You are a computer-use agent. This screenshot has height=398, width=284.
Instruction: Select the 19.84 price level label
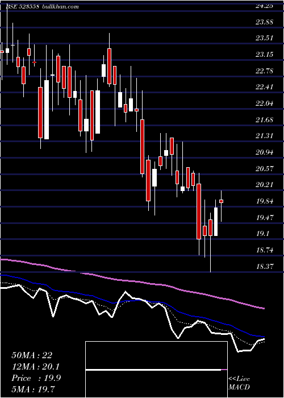pyautogui.click(x=265, y=201)
